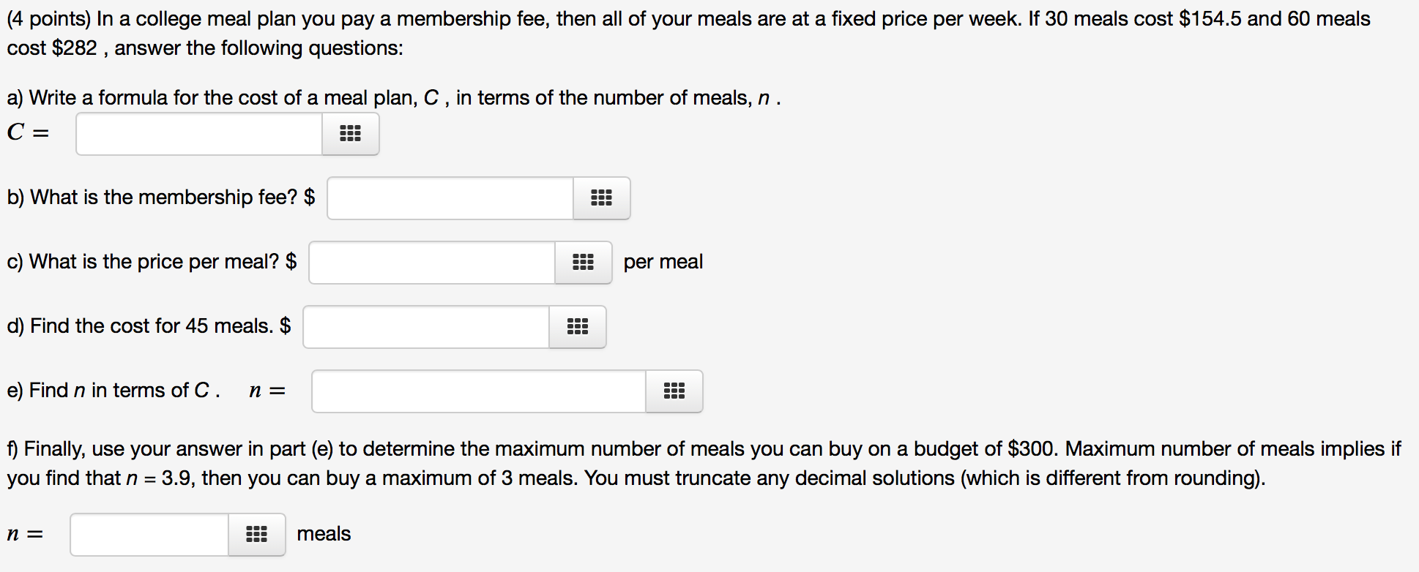
Task: Click the cost for 45 meals field
Action: (426, 327)
